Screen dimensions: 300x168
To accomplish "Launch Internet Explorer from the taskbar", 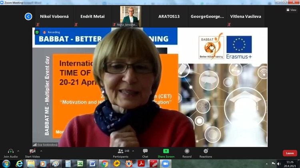I will [x=19, y=164].
